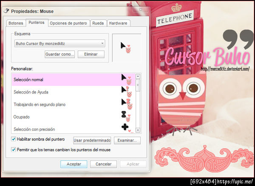Close the Propiedades: Mouse dialog

pyautogui.click(x=141, y=9)
